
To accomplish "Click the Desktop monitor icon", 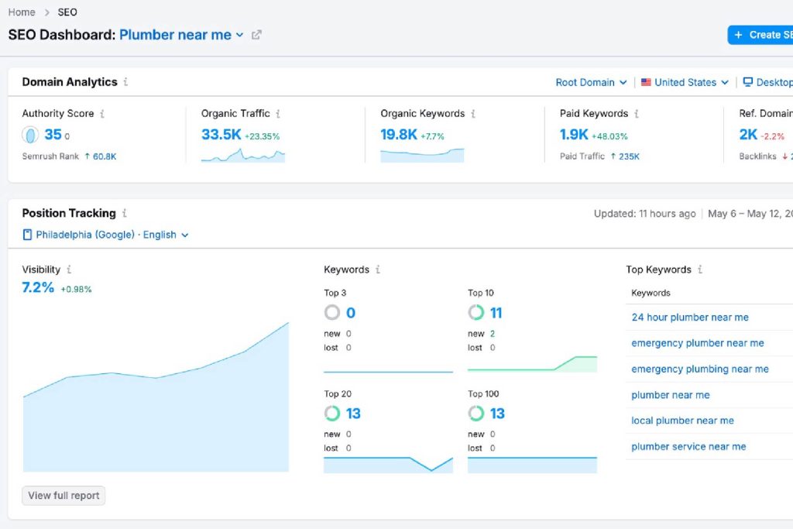I will coord(747,82).
